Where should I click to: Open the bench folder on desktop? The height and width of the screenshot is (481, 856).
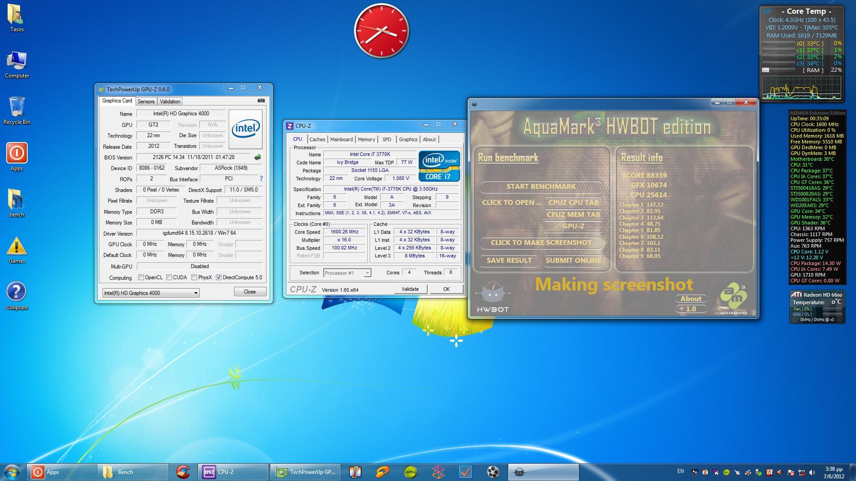point(16,203)
